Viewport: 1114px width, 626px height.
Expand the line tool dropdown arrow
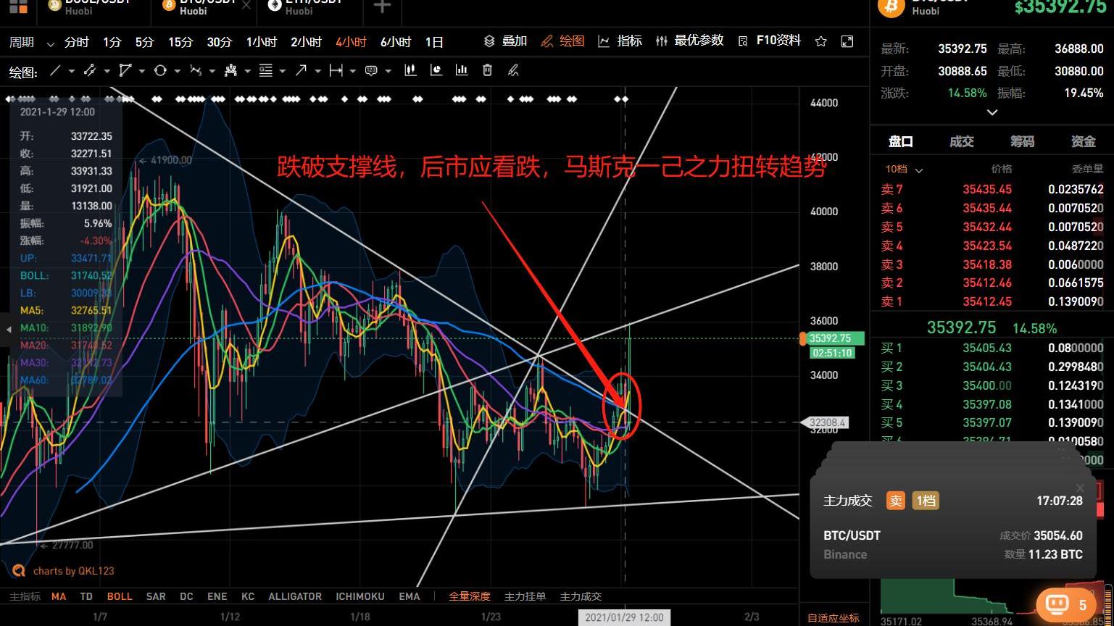pos(71,71)
